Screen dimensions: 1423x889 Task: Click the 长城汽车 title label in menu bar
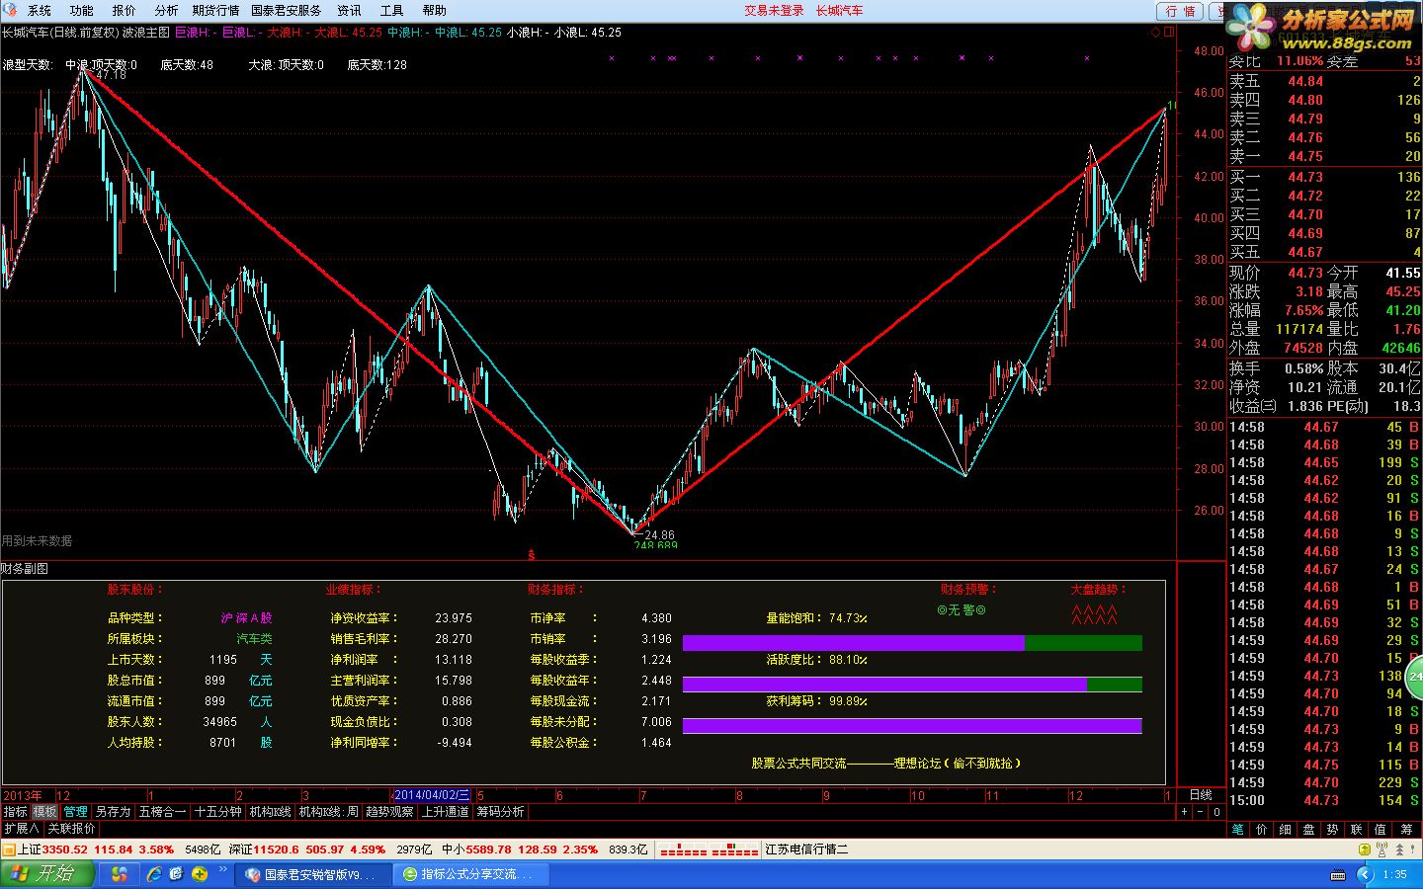pyautogui.click(x=839, y=11)
